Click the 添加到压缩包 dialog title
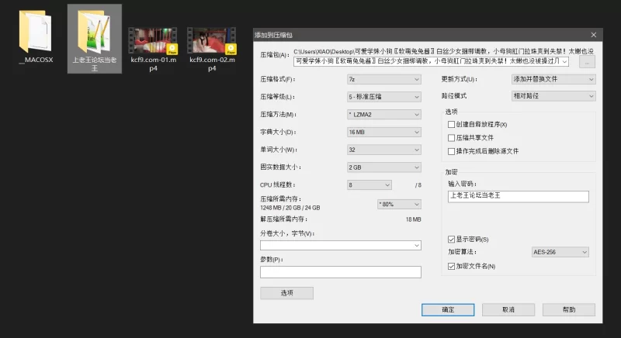 click(274, 35)
